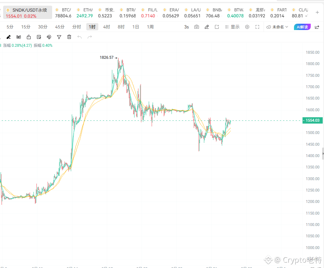Screen dimensions: 324x268
Task: Switch to the 8时 timeframe
Action: tap(121, 27)
